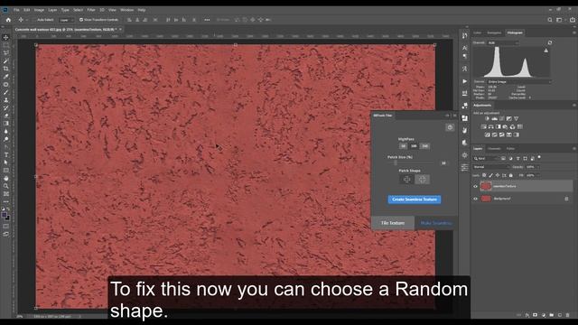Click the plugin panel info icon
The height and width of the screenshot is (325, 578).
coord(450,127)
